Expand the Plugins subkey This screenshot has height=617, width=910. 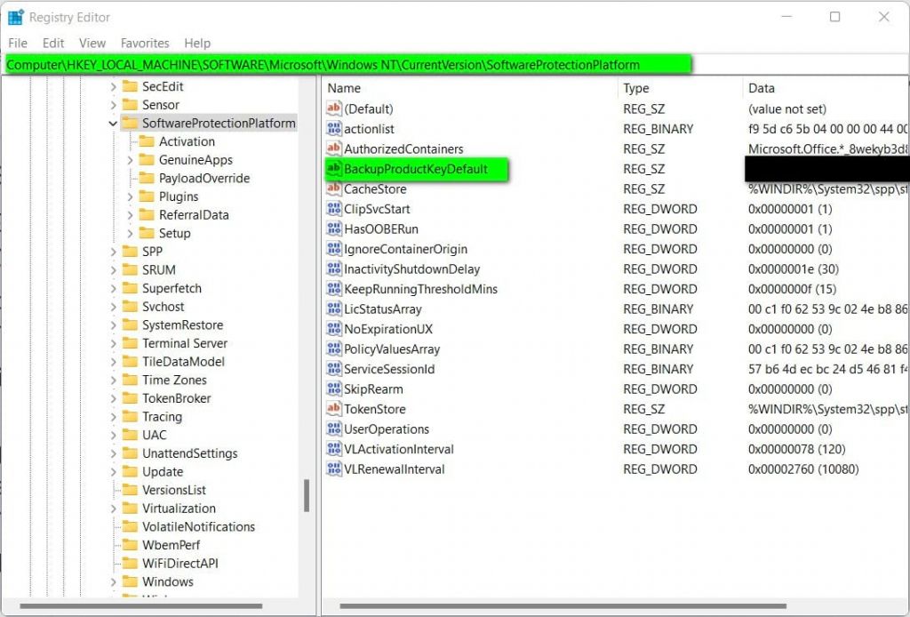pyautogui.click(x=130, y=196)
